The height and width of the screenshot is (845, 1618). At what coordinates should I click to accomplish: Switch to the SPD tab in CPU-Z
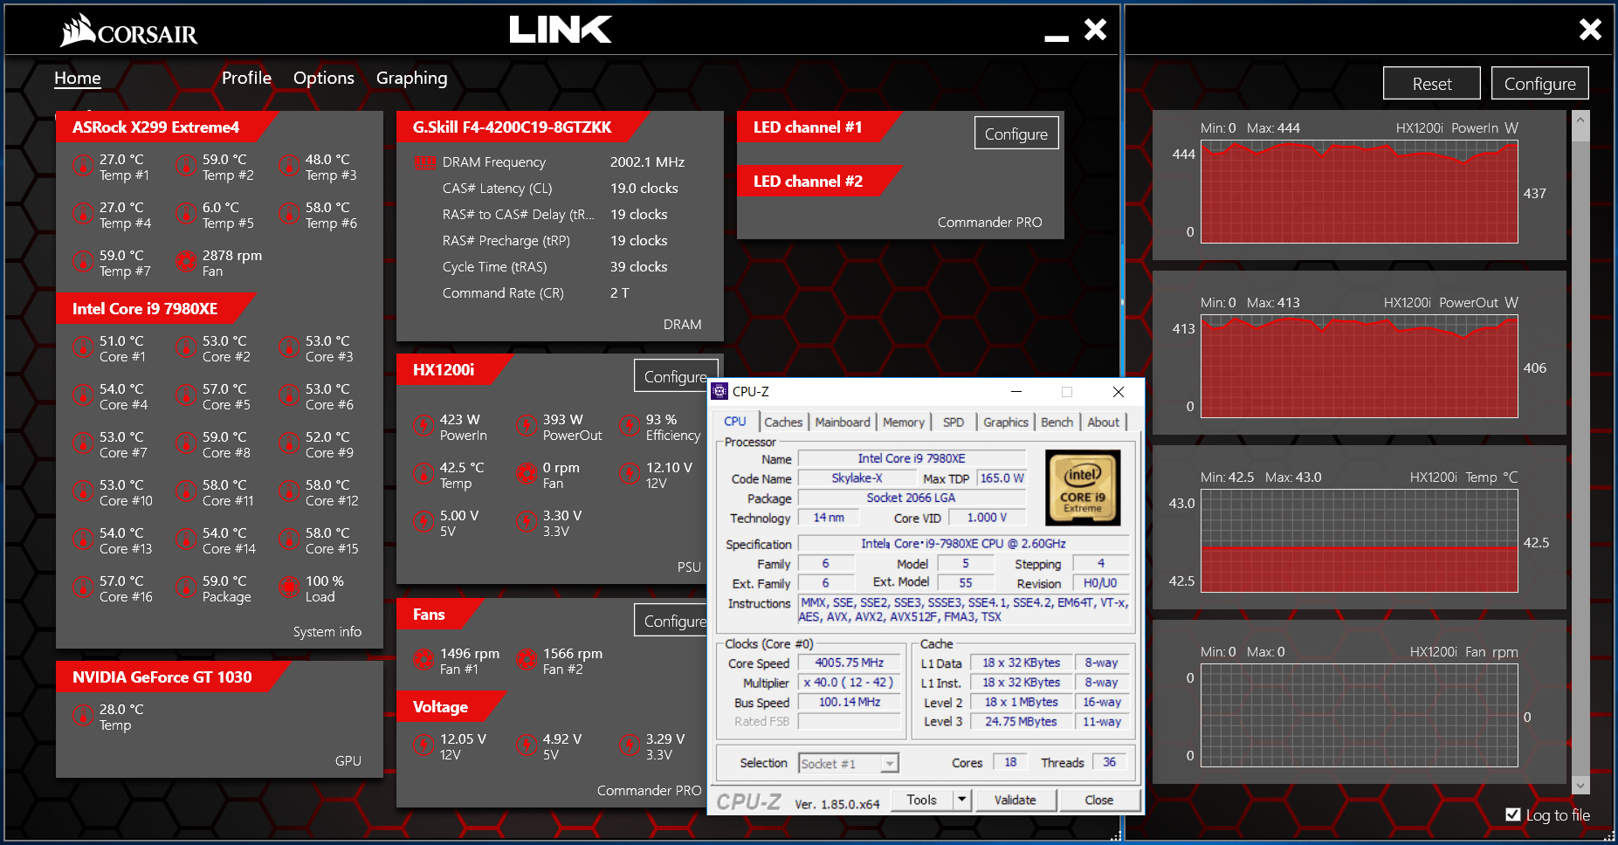pyautogui.click(x=954, y=422)
